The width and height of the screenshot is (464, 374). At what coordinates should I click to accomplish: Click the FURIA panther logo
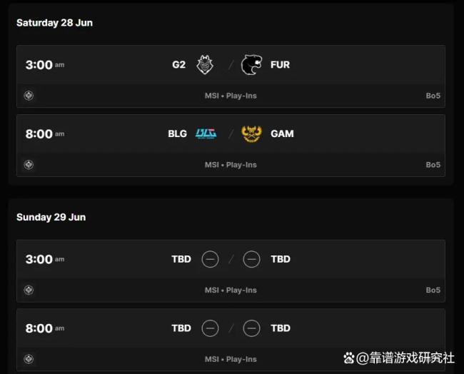click(251, 64)
